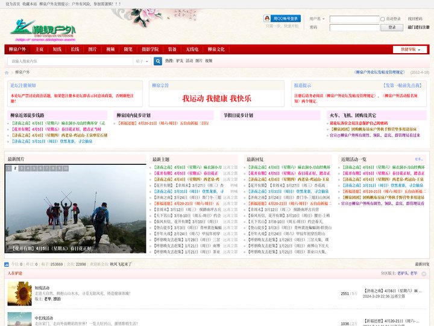This screenshot has height=326, width=434.
Task: Open the 长线 nav item
Action: pos(75,50)
